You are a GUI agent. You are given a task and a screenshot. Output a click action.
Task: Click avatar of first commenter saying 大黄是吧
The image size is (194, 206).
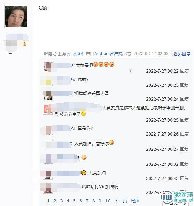pos(48,67)
